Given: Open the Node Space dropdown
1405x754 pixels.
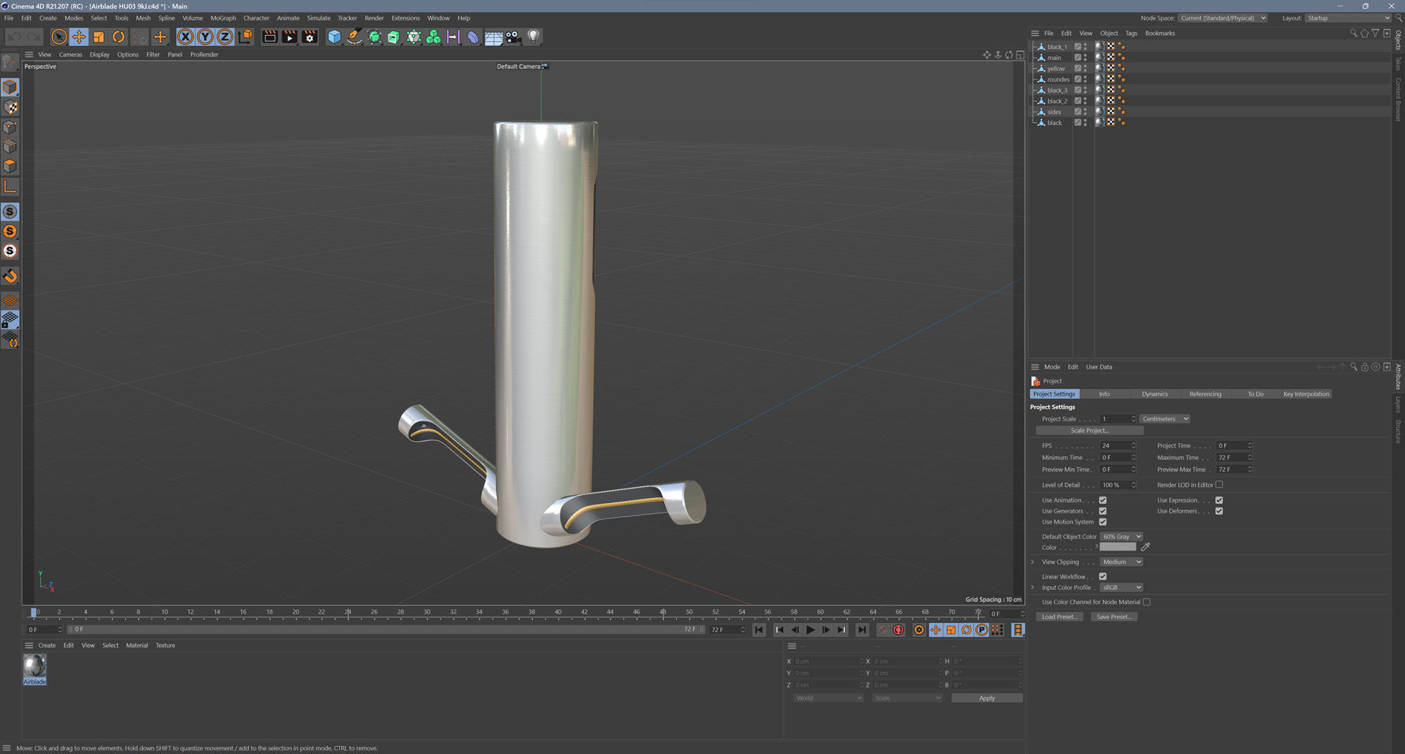Looking at the screenshot, I should [1222, 18].
